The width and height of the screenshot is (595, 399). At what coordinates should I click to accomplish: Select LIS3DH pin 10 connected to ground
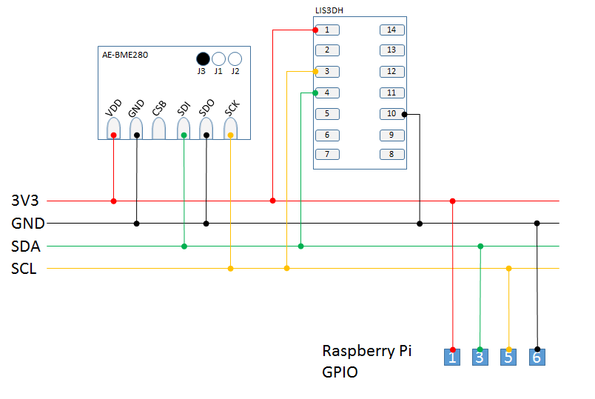coord(391,114)
